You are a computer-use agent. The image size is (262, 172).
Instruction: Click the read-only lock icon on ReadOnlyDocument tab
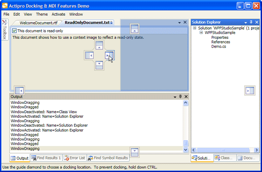111,23
